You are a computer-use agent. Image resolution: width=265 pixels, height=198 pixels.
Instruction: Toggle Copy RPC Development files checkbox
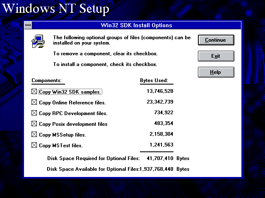pyautogui.click(x=34, y=113)
